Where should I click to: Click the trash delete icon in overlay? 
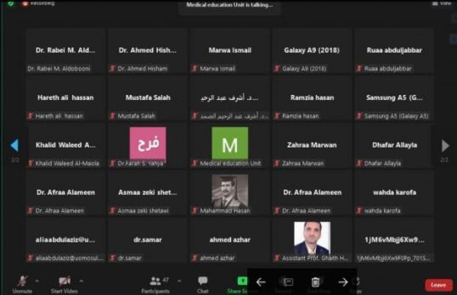316,282
